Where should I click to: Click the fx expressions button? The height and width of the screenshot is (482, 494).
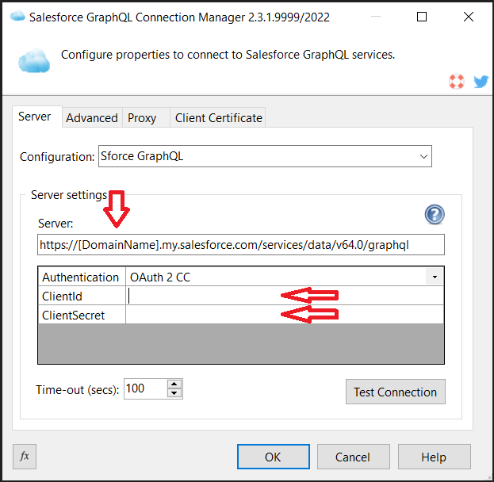coord(25,456)
